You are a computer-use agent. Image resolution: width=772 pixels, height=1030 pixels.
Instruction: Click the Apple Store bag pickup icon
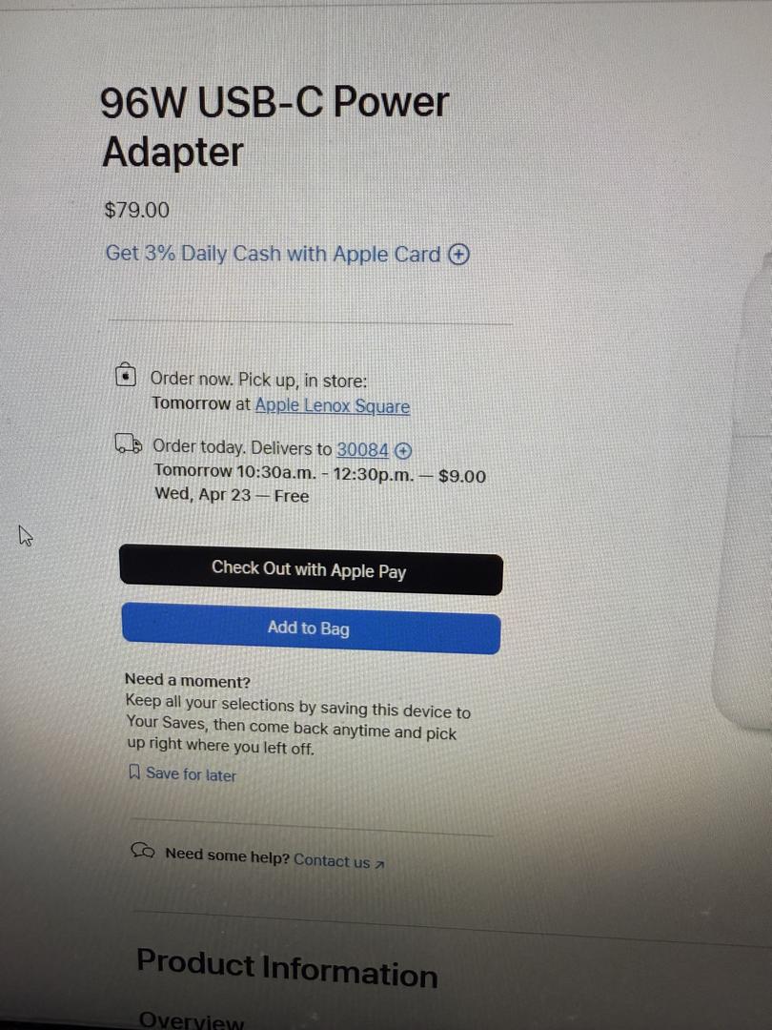point(126,375)
